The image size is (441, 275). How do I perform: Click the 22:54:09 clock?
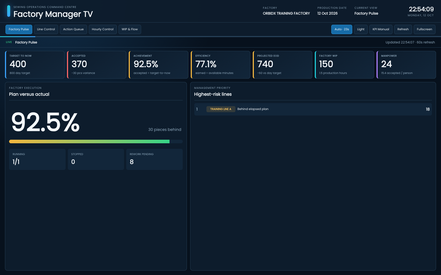pyautogui.click(x=421, y=9)
